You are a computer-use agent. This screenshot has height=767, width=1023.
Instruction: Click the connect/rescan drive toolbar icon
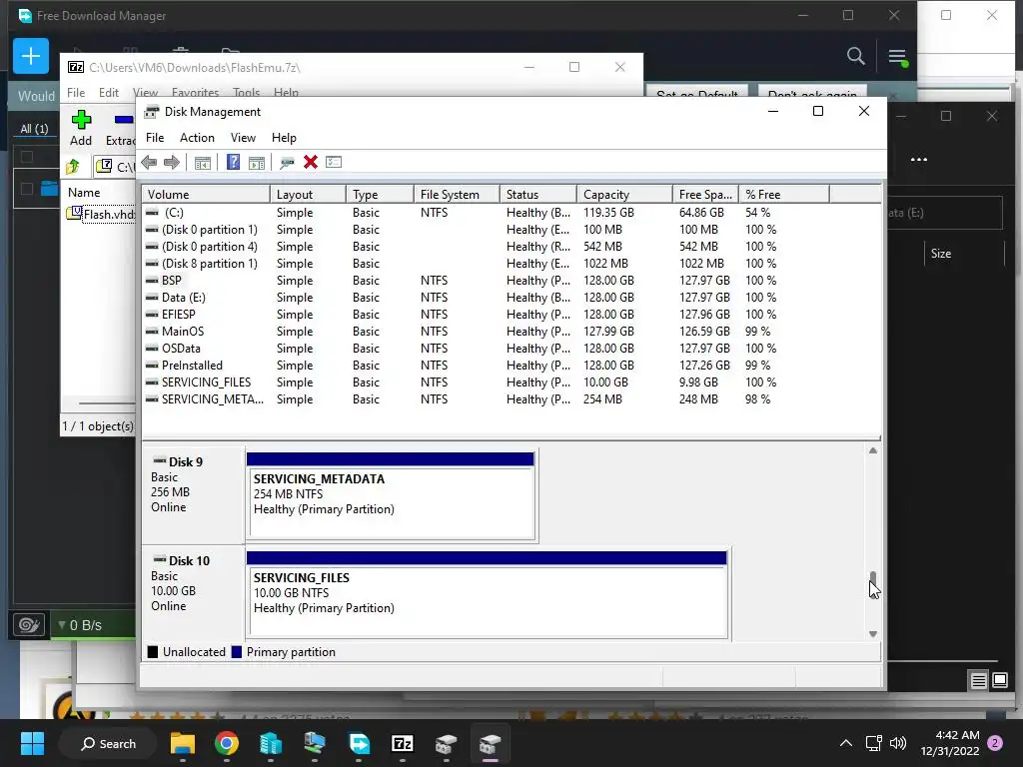(x=287, y=163)
